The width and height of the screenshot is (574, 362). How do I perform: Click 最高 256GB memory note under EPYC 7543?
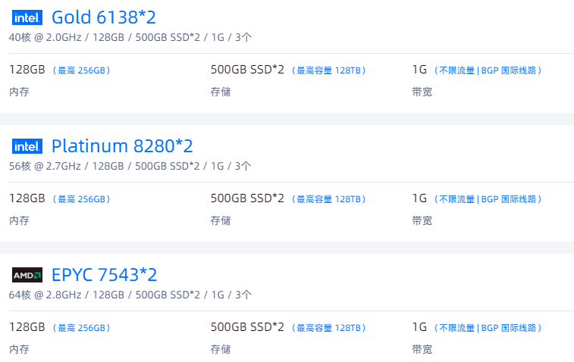coord(81,328)
